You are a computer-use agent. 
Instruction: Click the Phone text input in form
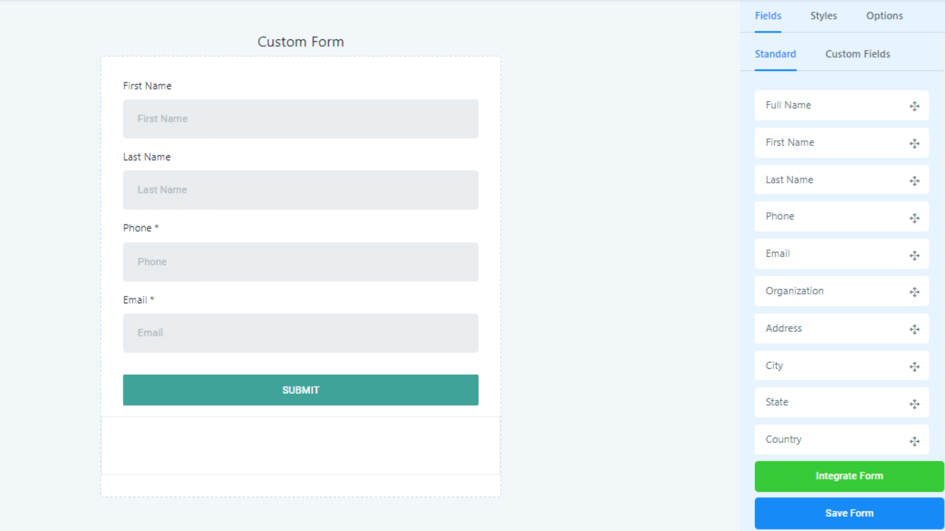click(x=301, y=262)
